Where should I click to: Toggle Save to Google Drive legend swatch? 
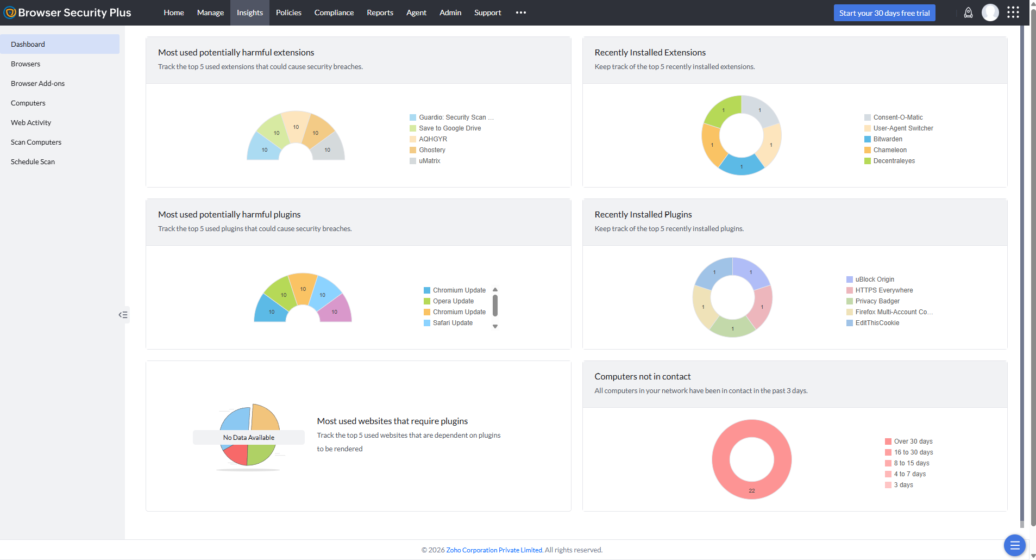tap(413, 128)
